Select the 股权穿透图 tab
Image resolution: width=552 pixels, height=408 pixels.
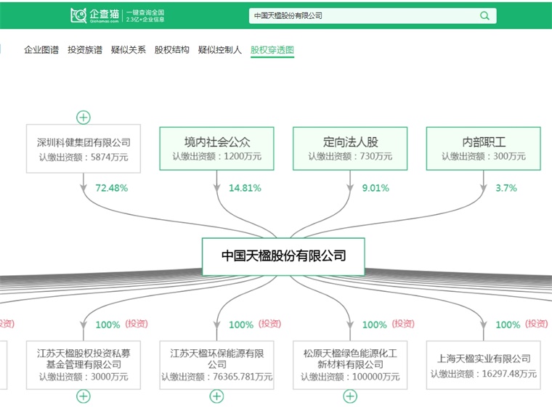pyautogui.click(x=272, y=50)
